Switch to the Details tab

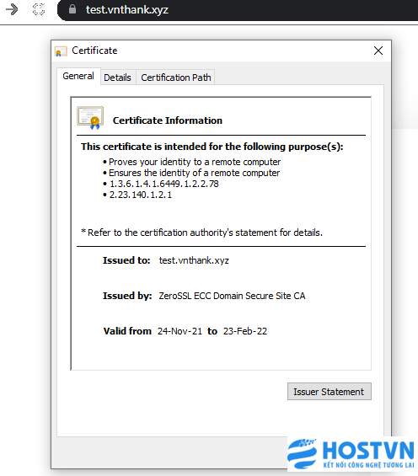click(x=117, y=78)
